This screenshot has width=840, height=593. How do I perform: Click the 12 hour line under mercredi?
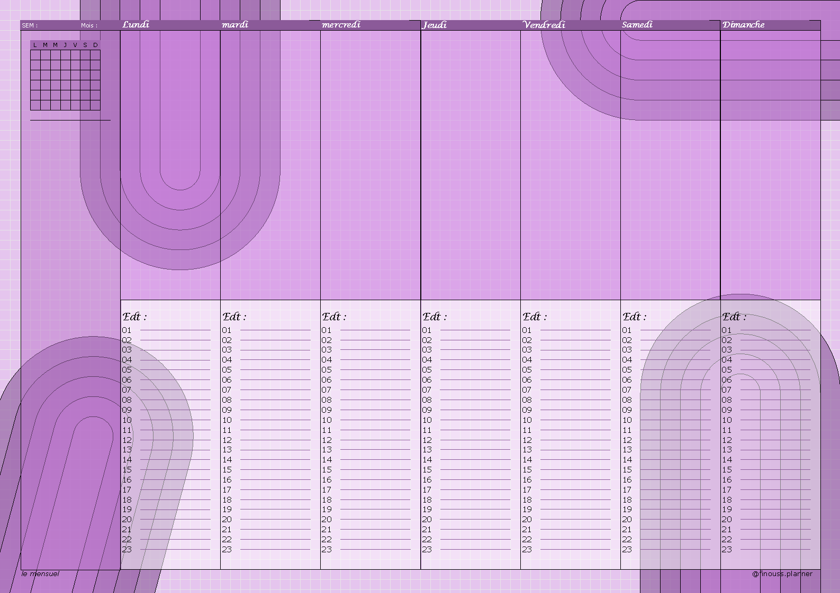366,440
